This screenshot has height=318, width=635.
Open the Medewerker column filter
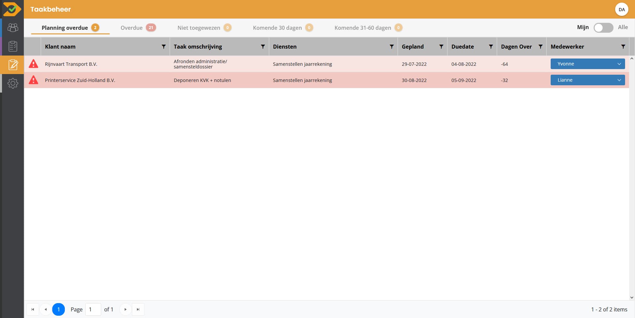click(623, 47)
